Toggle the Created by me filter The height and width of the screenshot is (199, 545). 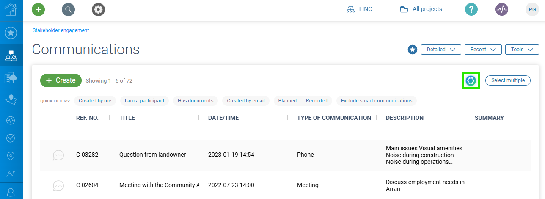95,101
